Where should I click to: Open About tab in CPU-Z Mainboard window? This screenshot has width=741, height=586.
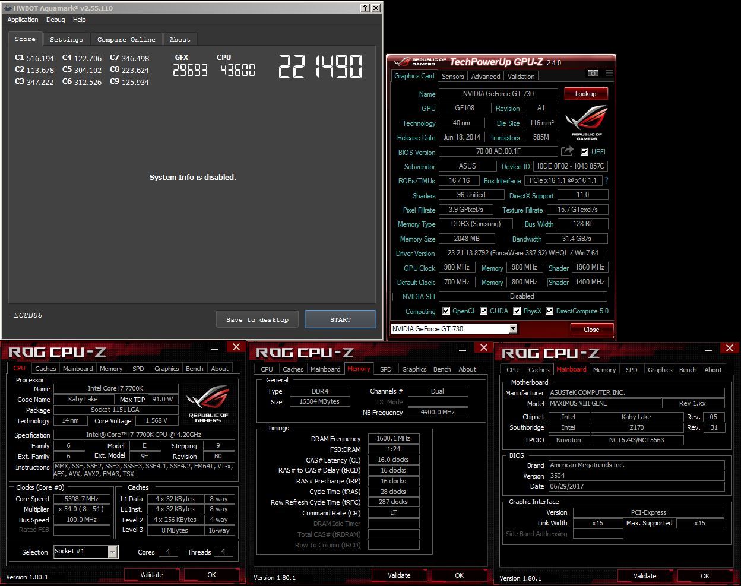[713, 370]
